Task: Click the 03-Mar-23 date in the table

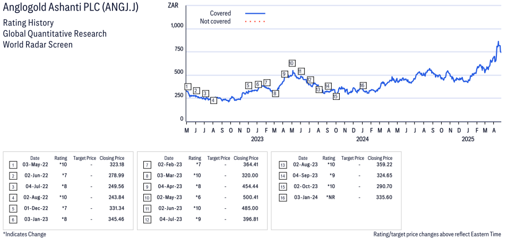Action: (169, 176)
